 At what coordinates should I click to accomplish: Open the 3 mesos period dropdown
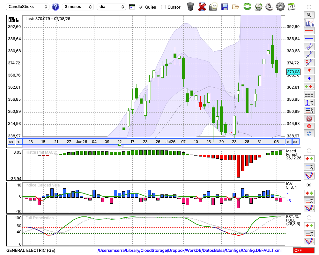[x=78, y=7]
